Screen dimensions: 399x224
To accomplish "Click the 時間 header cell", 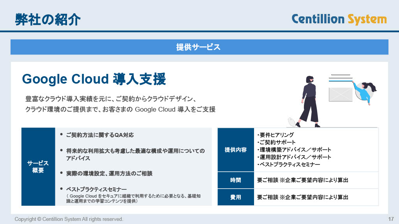I will point(236,180).
